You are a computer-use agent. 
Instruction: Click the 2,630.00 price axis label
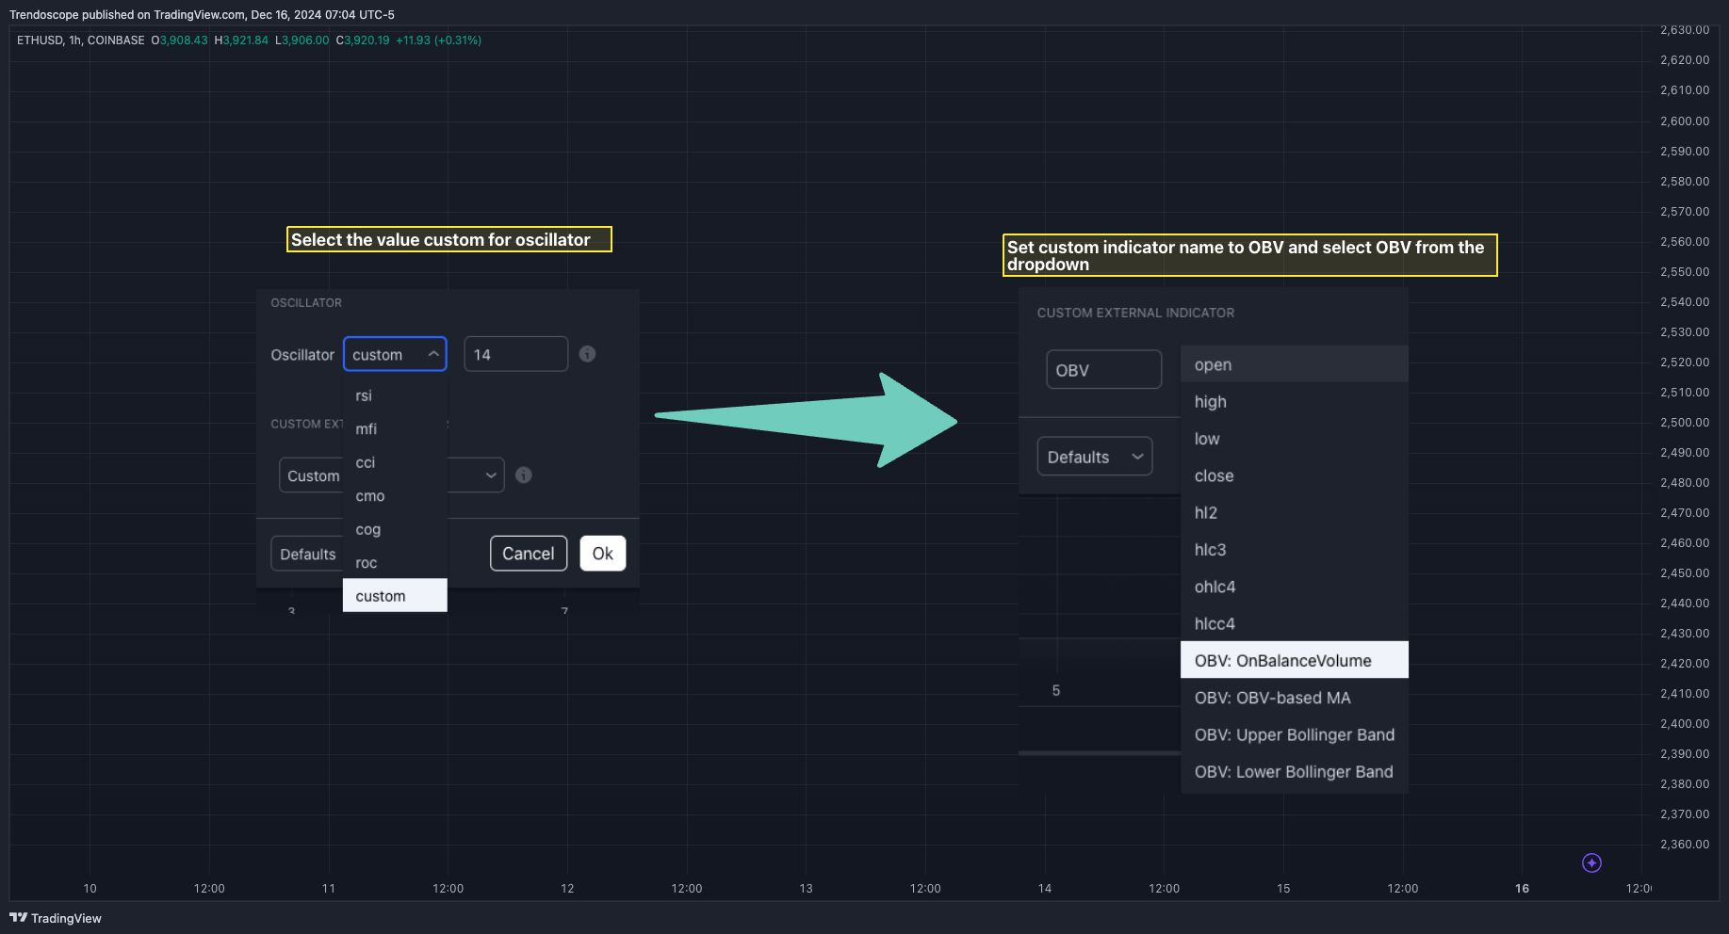[x=1685, y=30]
